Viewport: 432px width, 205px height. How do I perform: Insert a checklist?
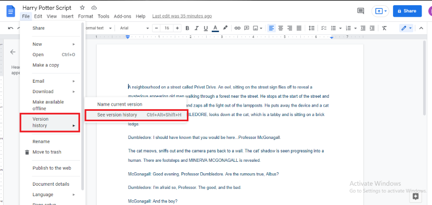point(324,28)
